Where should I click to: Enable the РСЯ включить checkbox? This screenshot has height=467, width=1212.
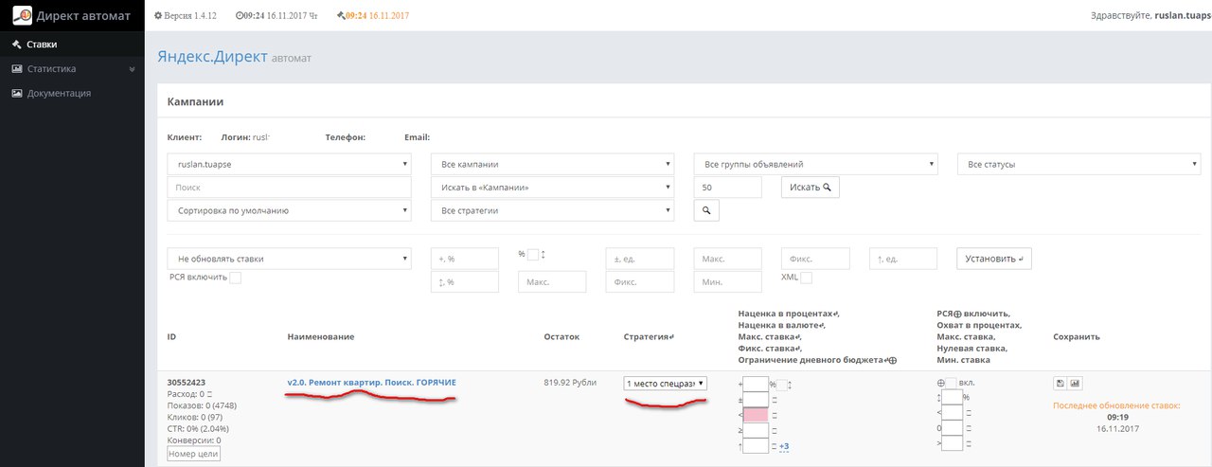pyautogui.click(x=235, y=278)
